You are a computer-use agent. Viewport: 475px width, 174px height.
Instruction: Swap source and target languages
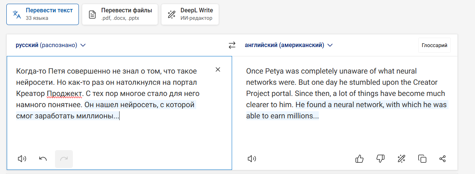pyautogui.click(x=232, y=45)
